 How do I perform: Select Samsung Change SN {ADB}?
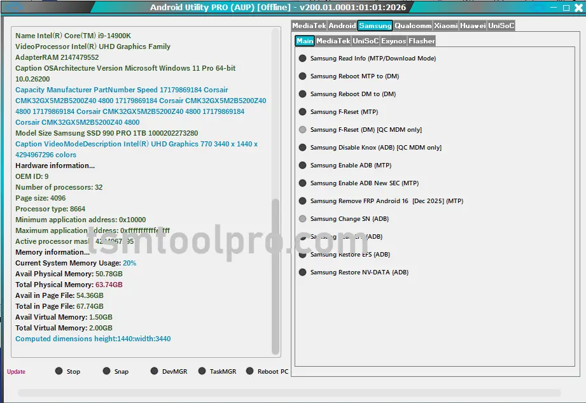click(x=344, y=219)
